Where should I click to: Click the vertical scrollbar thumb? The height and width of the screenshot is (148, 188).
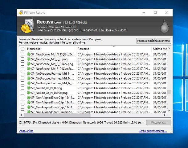[169, 92]
